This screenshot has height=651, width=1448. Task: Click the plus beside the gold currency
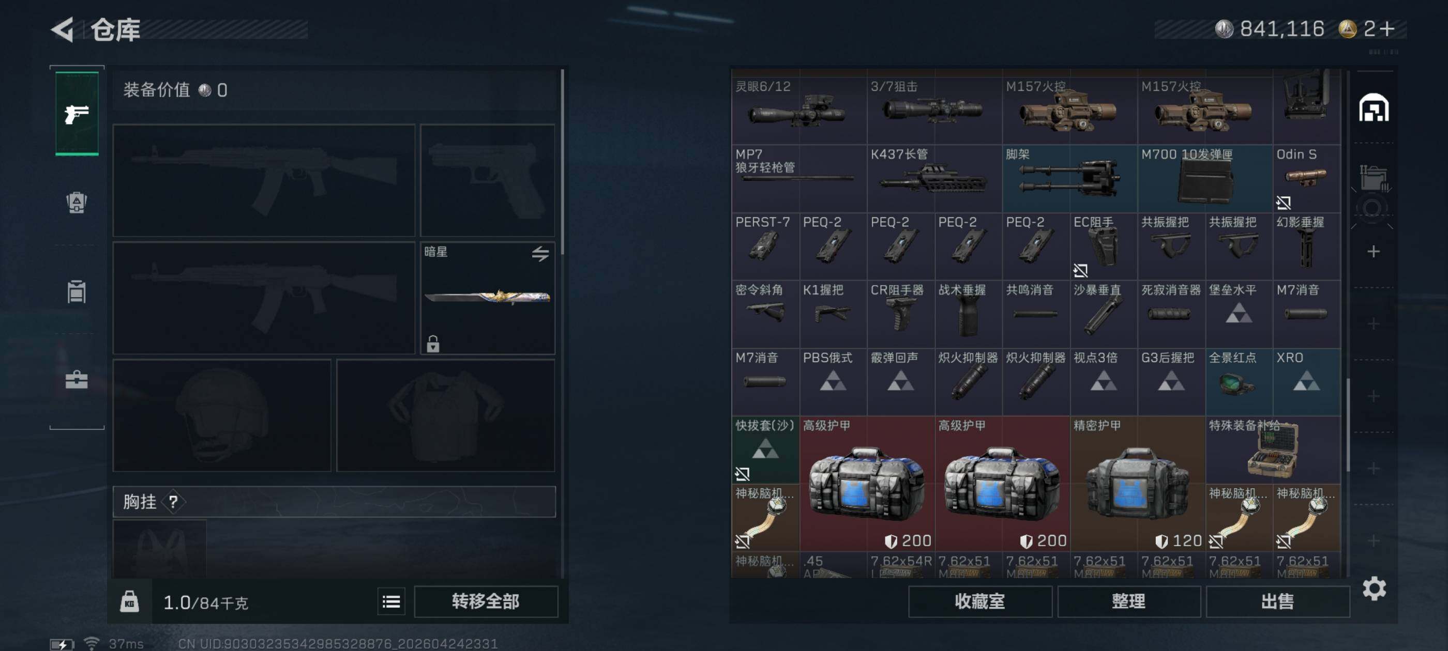1387,28
